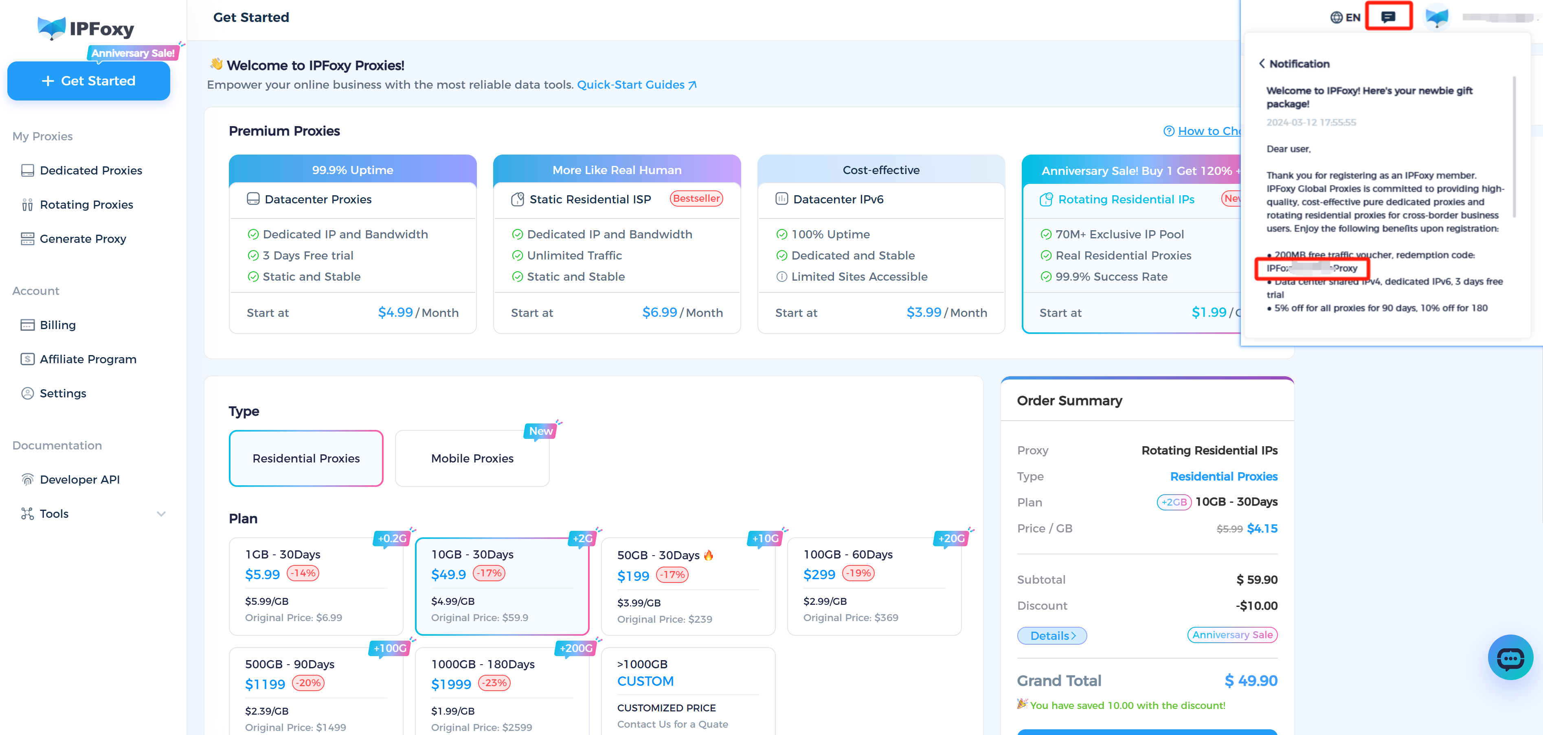Click the Get Started button
Viewport: 1543px width, 735px height.
pos(89,81)
